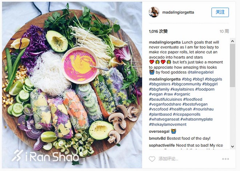This screenshot has width=240, height=171.
Task: Open the #vegan hashtag
Action: point(156,94)
